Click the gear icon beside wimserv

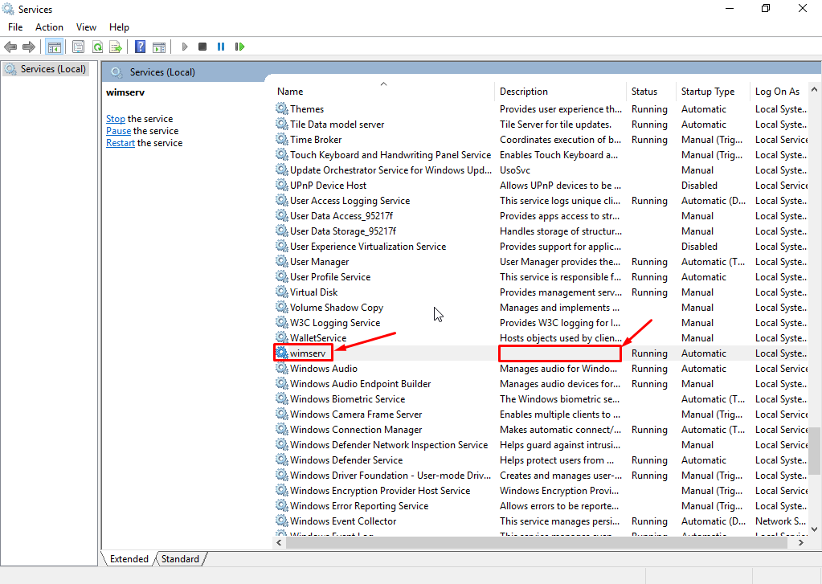282,353
